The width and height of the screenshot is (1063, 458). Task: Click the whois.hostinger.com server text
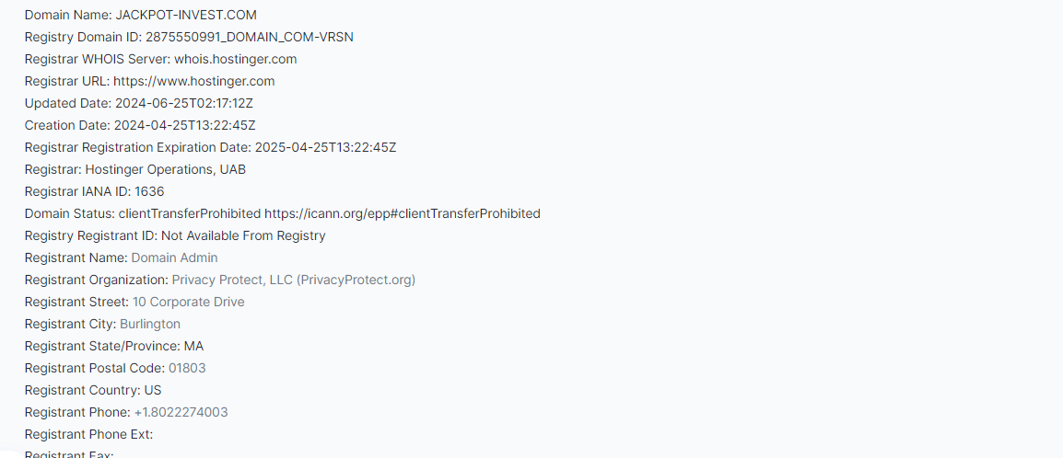click(x=235, y=59)
